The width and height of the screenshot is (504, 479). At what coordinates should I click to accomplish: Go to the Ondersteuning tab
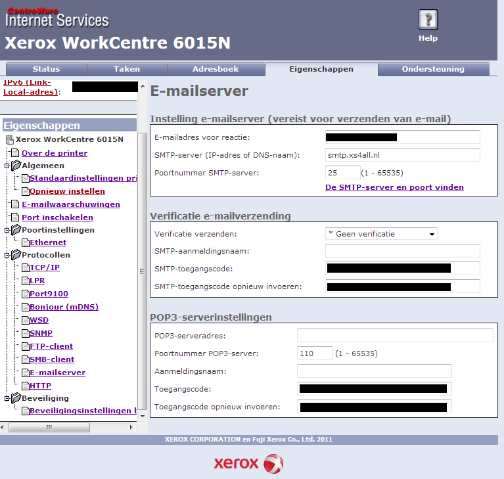[x=433, y=69]
